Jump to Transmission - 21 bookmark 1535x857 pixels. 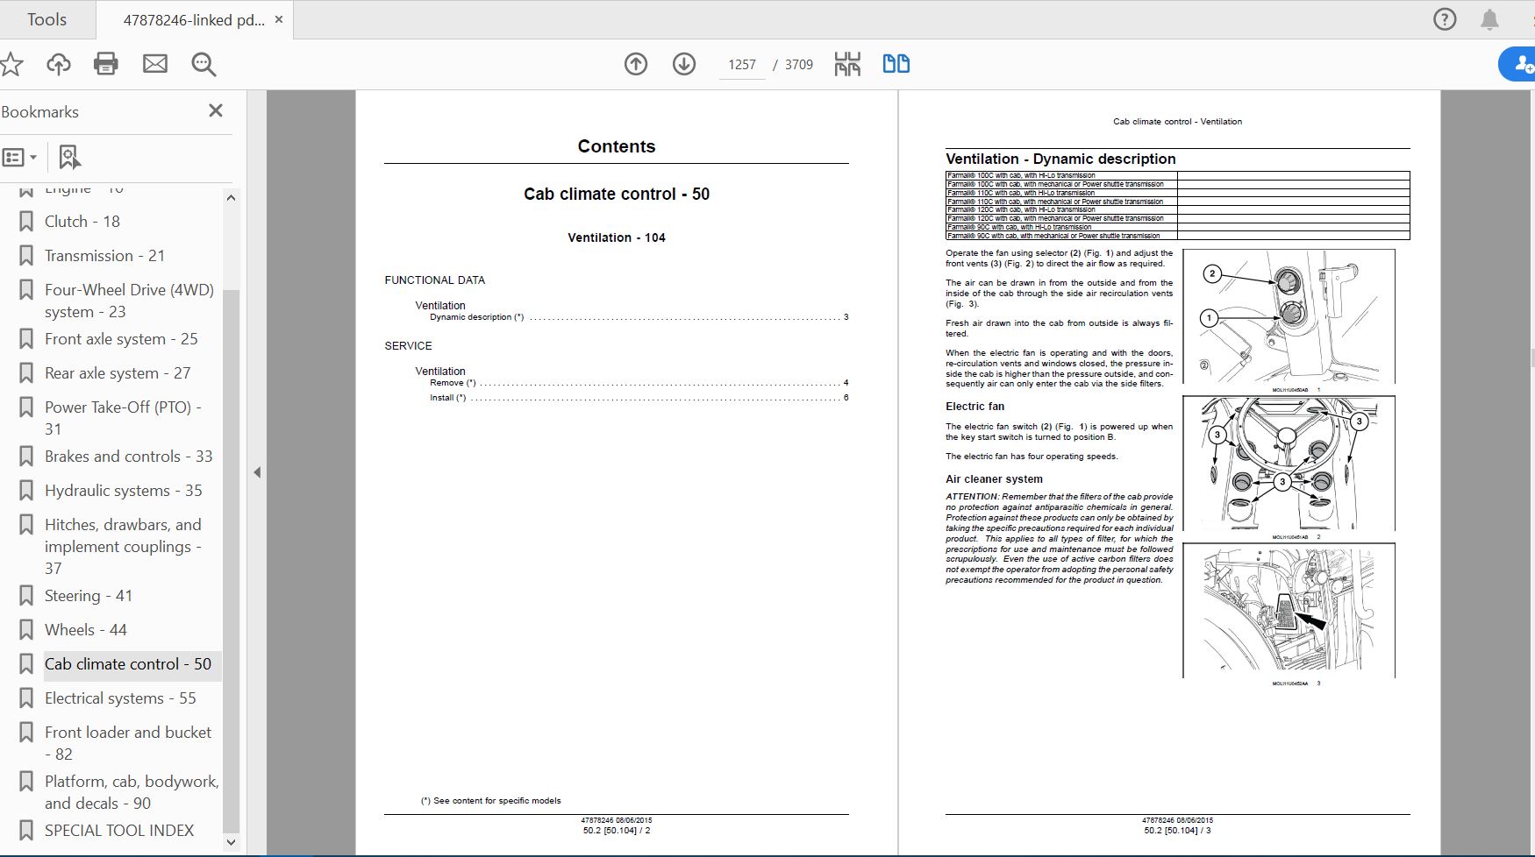pyautogui.click(x=104, y=256)
